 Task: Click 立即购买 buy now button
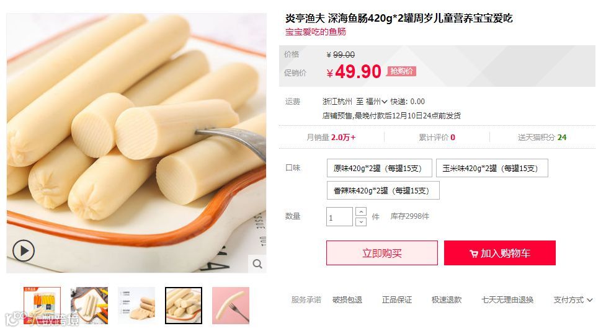click(382, 253)
